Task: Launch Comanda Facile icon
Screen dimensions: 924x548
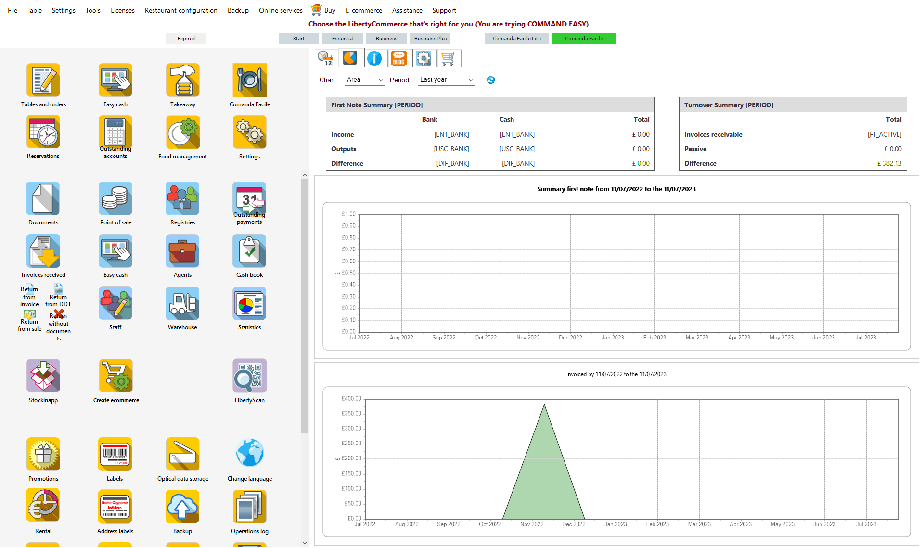Action: (x=250, y=80)
